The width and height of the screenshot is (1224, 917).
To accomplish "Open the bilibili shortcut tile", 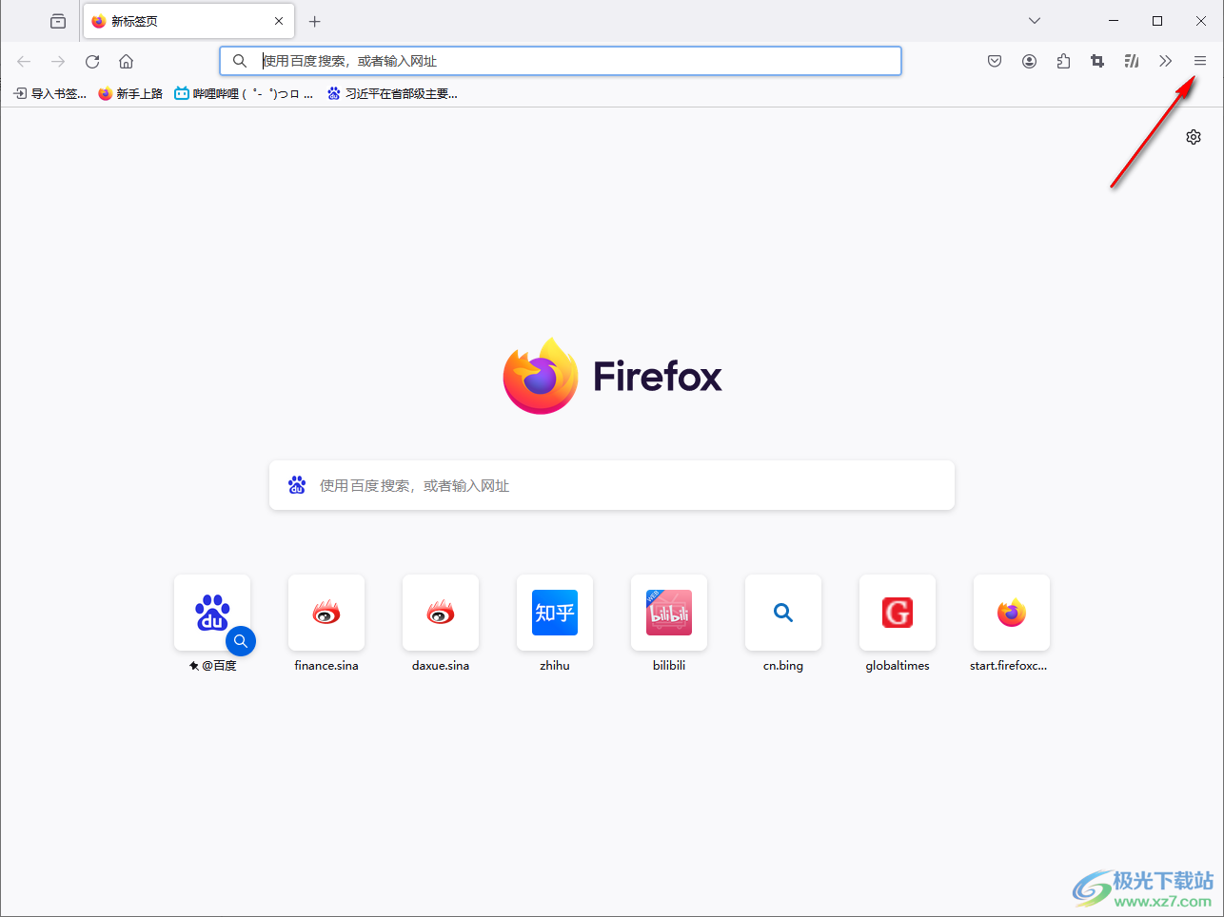I will (x=669, y=613).
